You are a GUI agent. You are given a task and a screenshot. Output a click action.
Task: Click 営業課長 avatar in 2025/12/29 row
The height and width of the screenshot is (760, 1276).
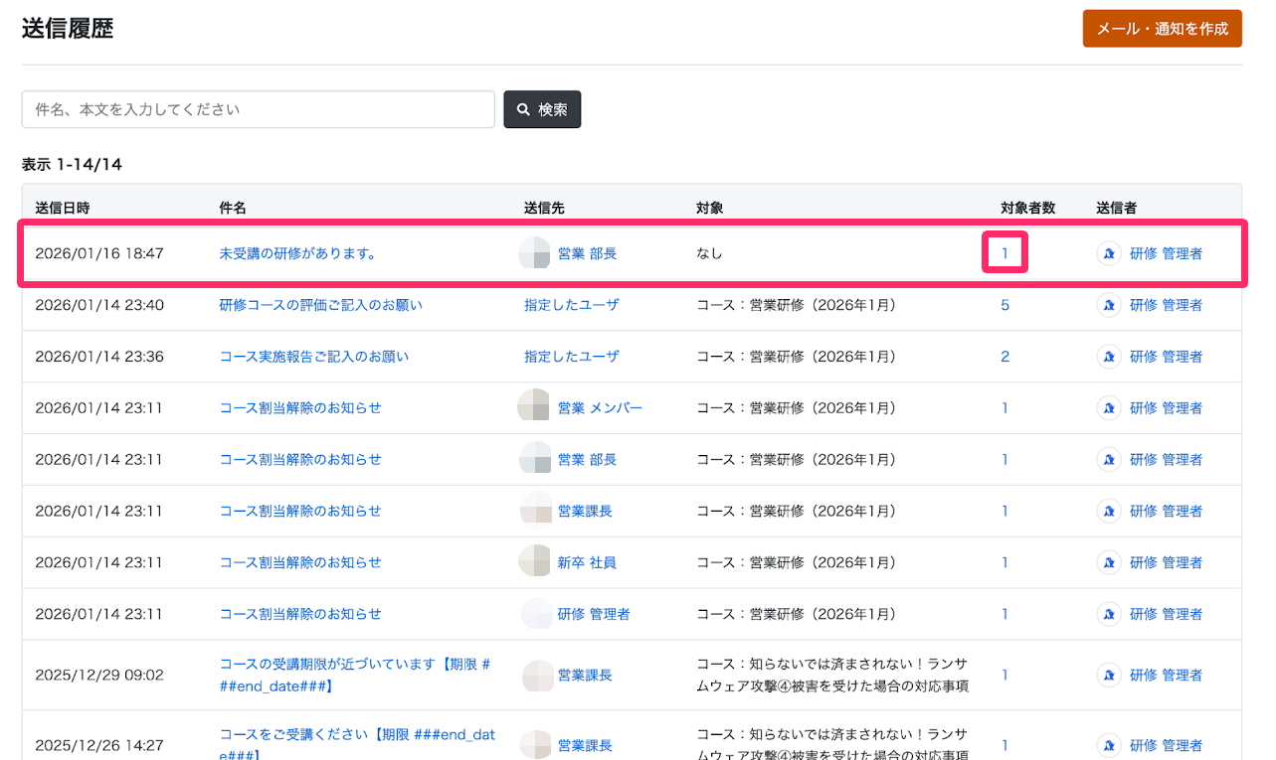pyautogui.click(x=537, y=675)
